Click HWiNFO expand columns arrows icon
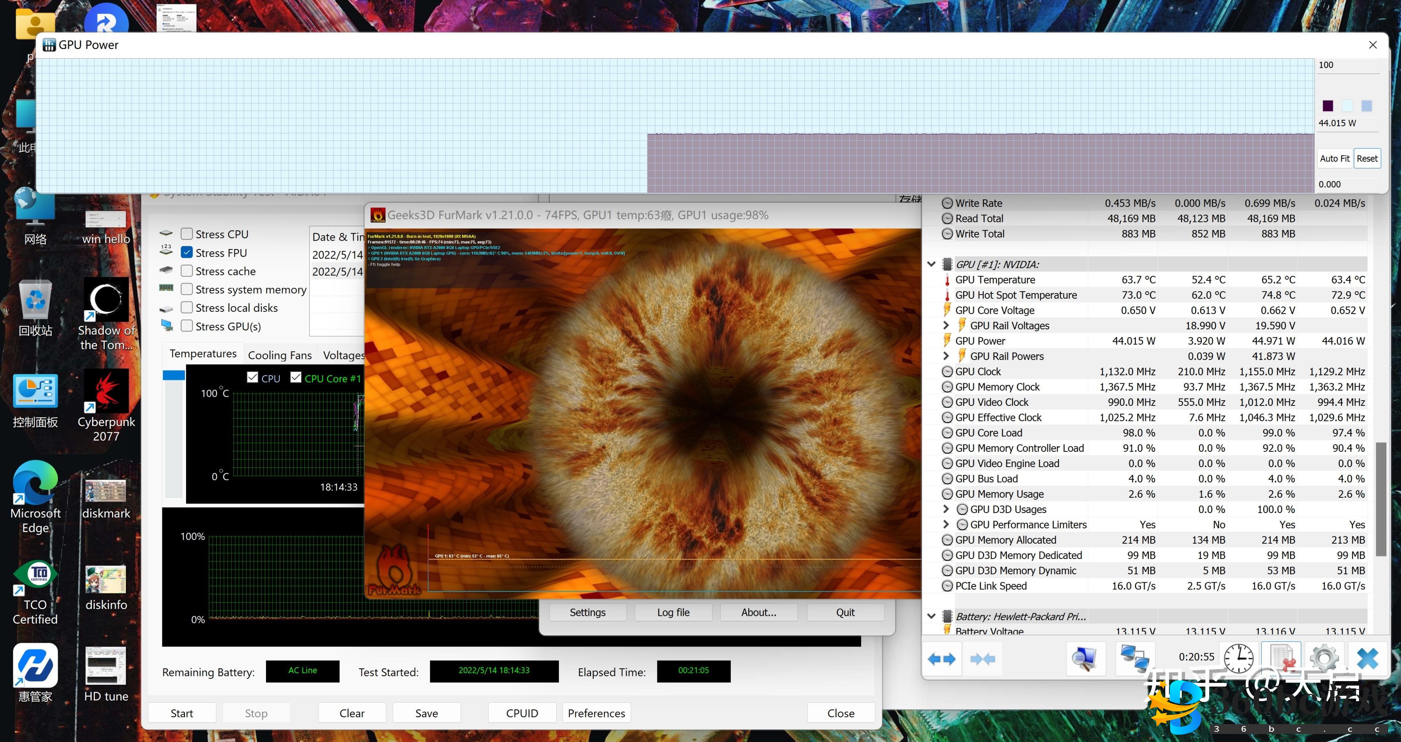 (942, 659)
